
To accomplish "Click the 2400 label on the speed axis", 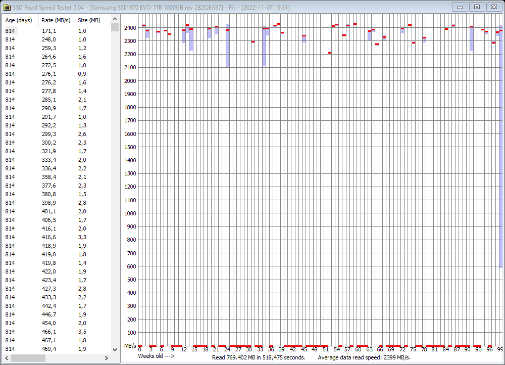I will tap(130, 28).
